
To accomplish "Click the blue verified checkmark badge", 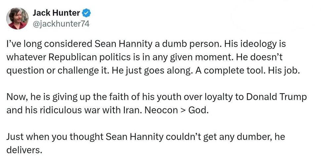I will click(x=87, y=13).
